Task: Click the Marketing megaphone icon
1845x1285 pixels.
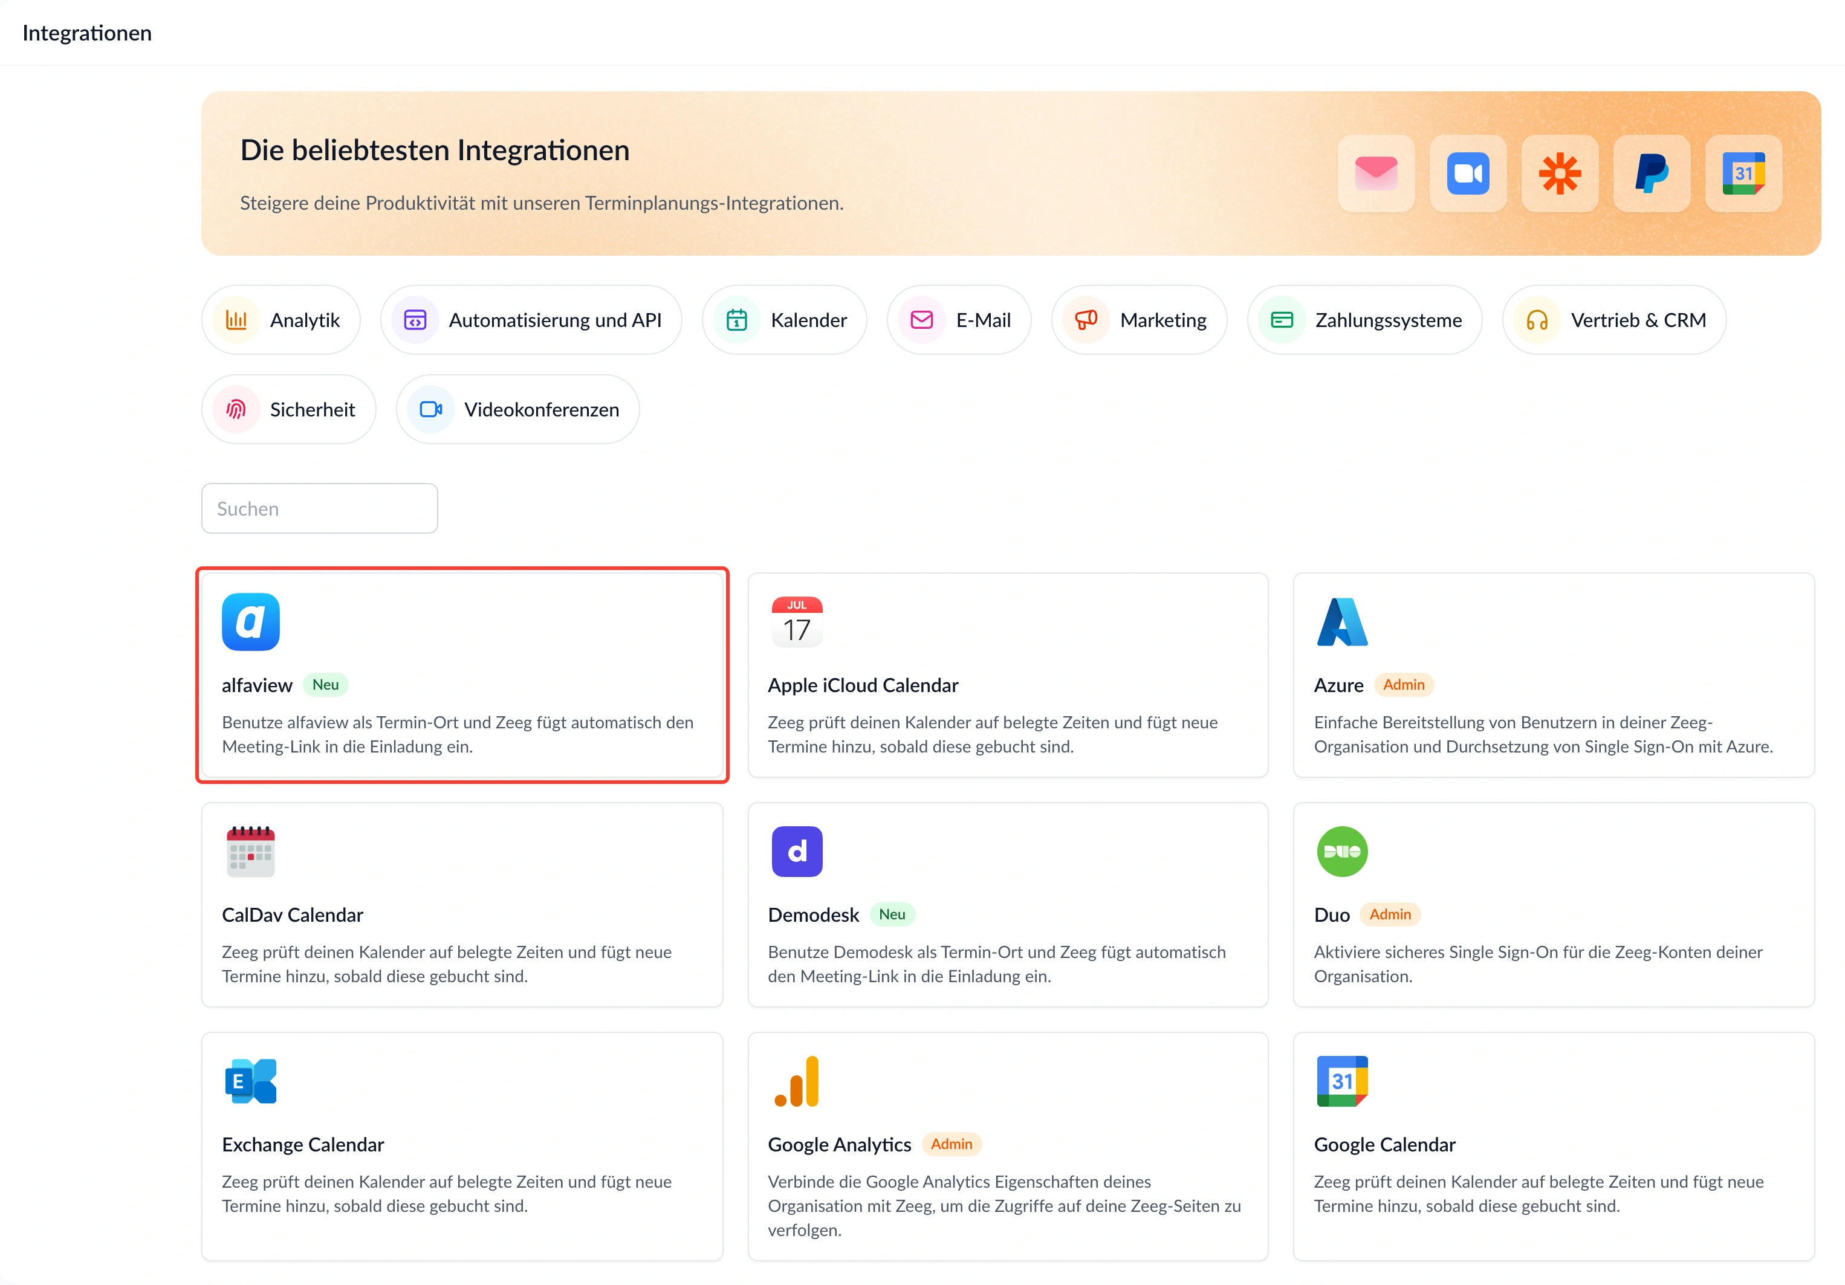Action: point(1086,320)
